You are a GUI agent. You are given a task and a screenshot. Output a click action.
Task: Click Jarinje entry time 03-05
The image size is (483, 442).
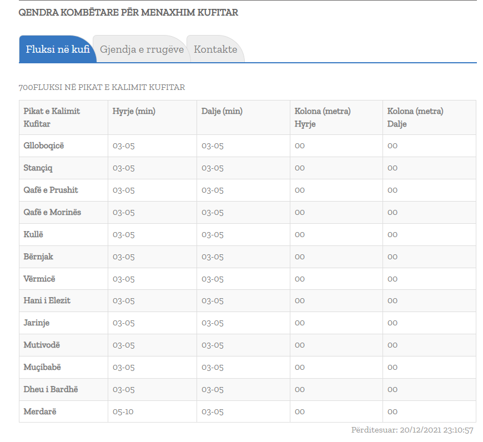123,323
